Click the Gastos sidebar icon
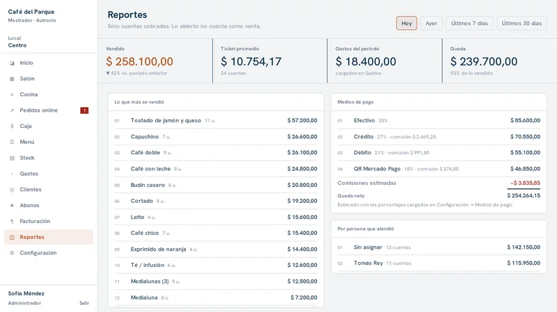 [x=12, y=174]
